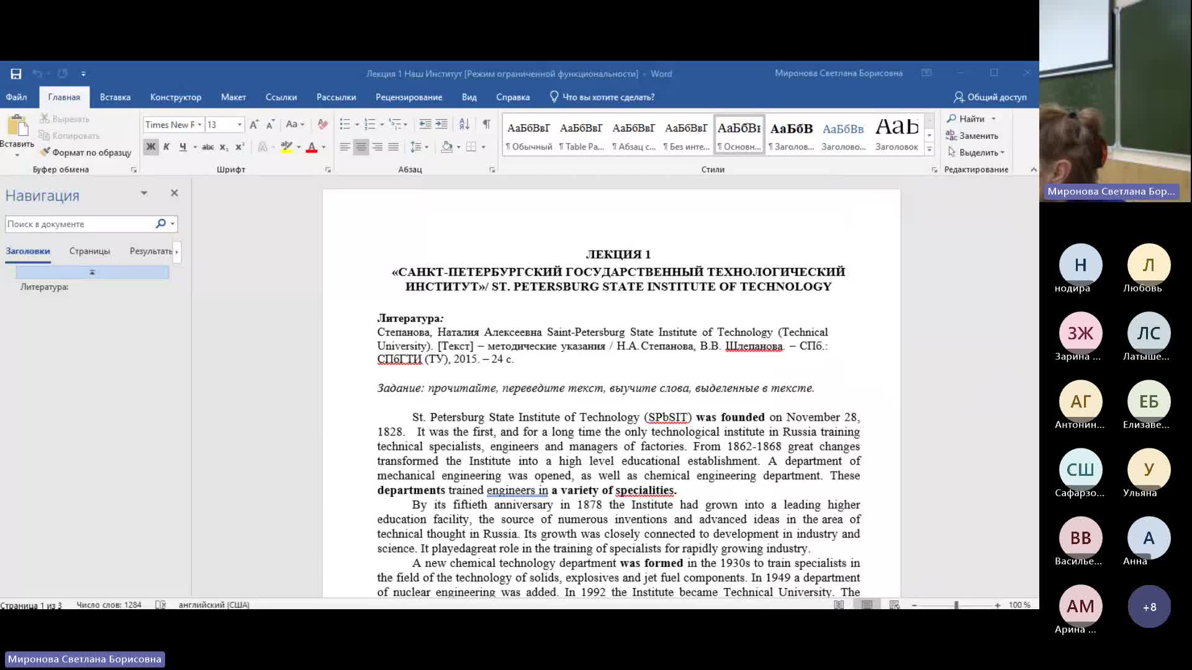Increase font size with the grow font icon

tap(254, 125)
